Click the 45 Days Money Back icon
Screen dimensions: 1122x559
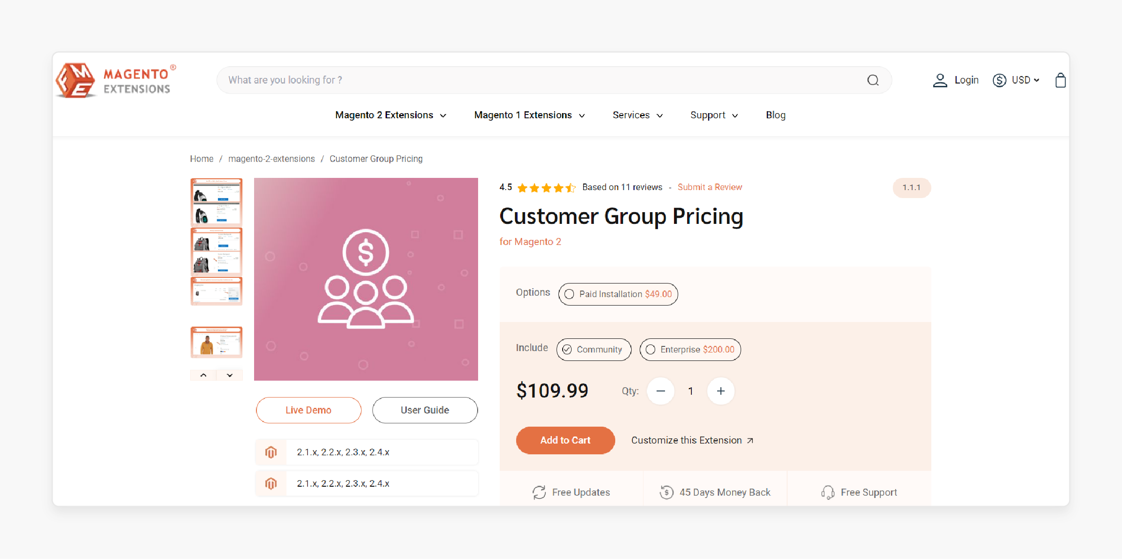point(666,492)
